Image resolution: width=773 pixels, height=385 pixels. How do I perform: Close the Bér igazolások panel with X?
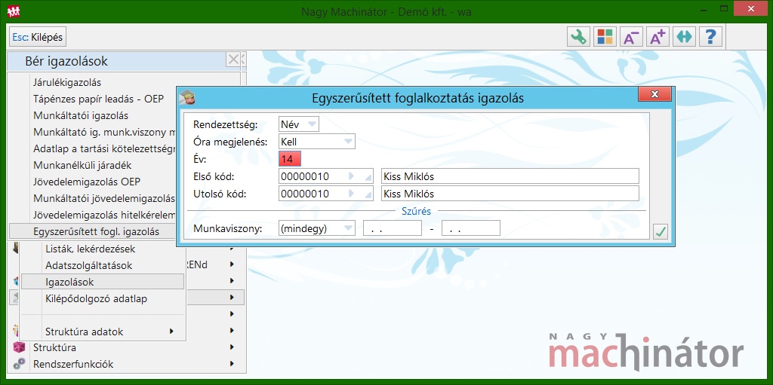[233, 60]
